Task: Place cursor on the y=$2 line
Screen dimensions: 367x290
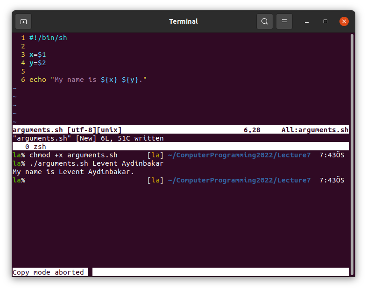Action: point(37,63)
